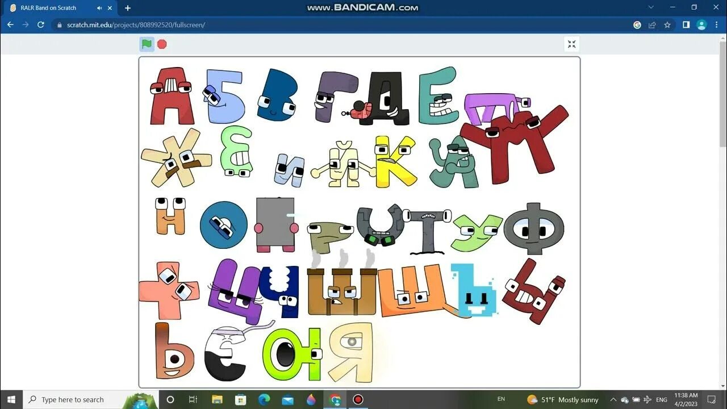This screenshot has height=409, width=727.
Task: Open the weather 51°F Mostly sunny widget
Action: 562,400
